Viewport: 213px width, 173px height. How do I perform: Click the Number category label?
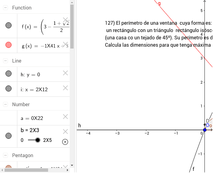pyautogui.click(x=21, y=104)
